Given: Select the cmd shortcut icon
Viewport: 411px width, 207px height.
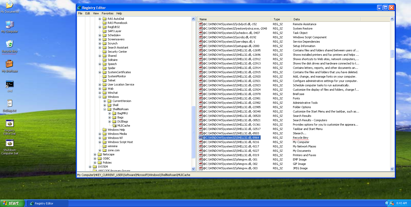Looking at the screenshot, I should tap(10, 84).
